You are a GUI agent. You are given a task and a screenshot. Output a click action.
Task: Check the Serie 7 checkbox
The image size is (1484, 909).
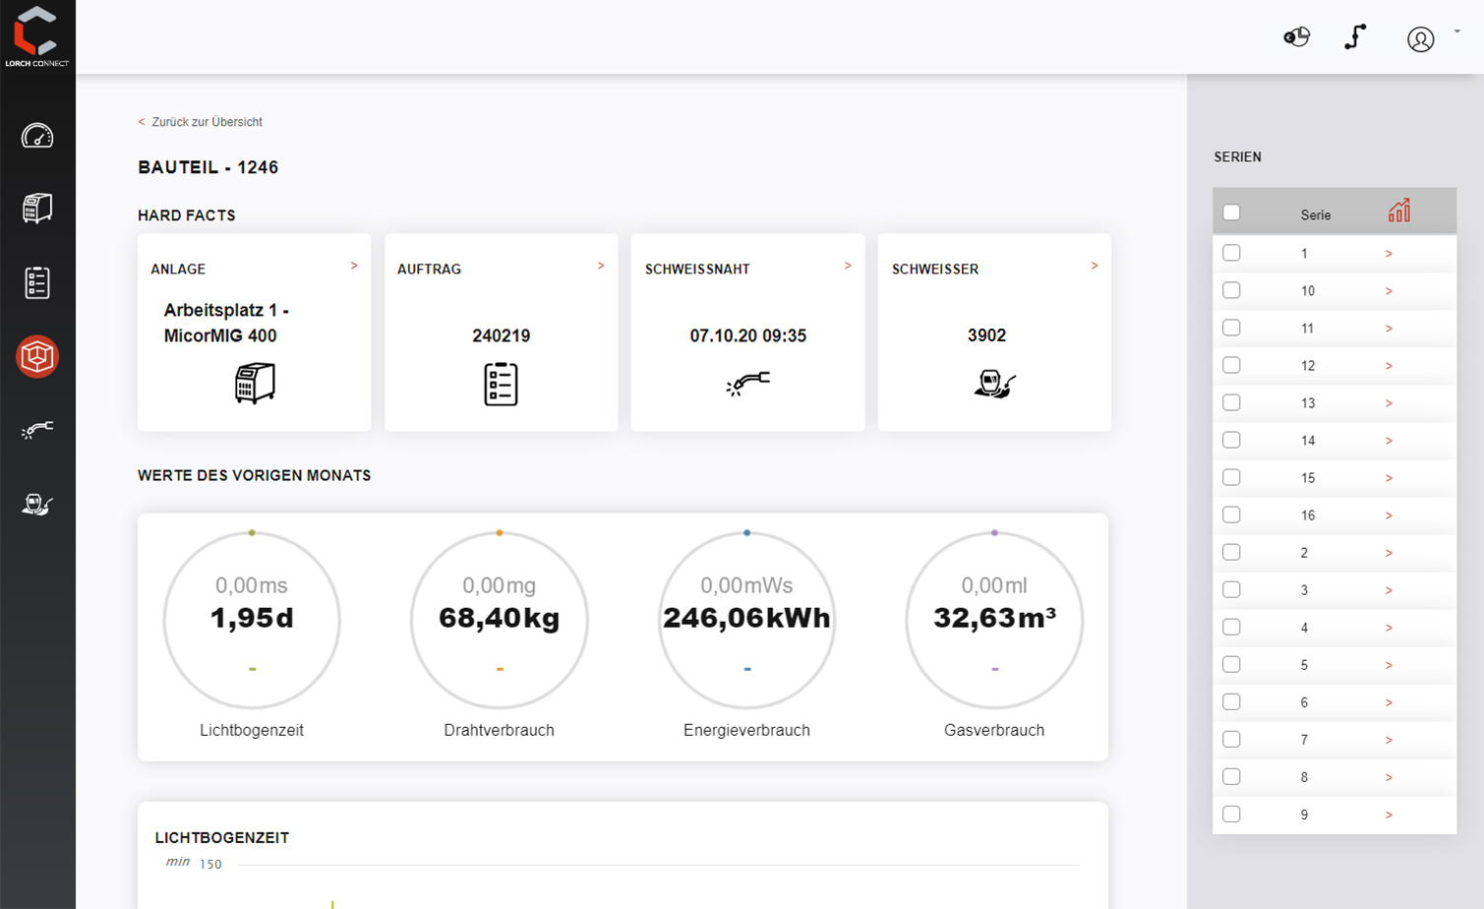[1231, 739]
